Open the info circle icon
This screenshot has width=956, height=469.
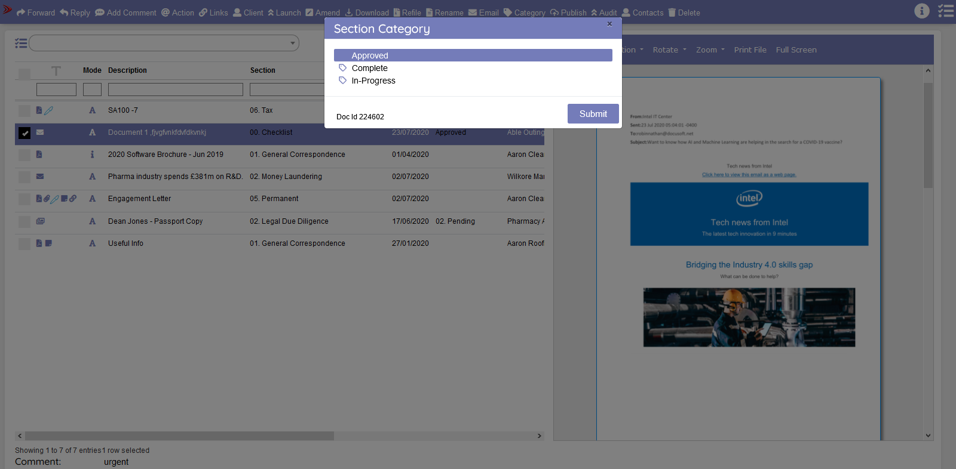point(922,11)
